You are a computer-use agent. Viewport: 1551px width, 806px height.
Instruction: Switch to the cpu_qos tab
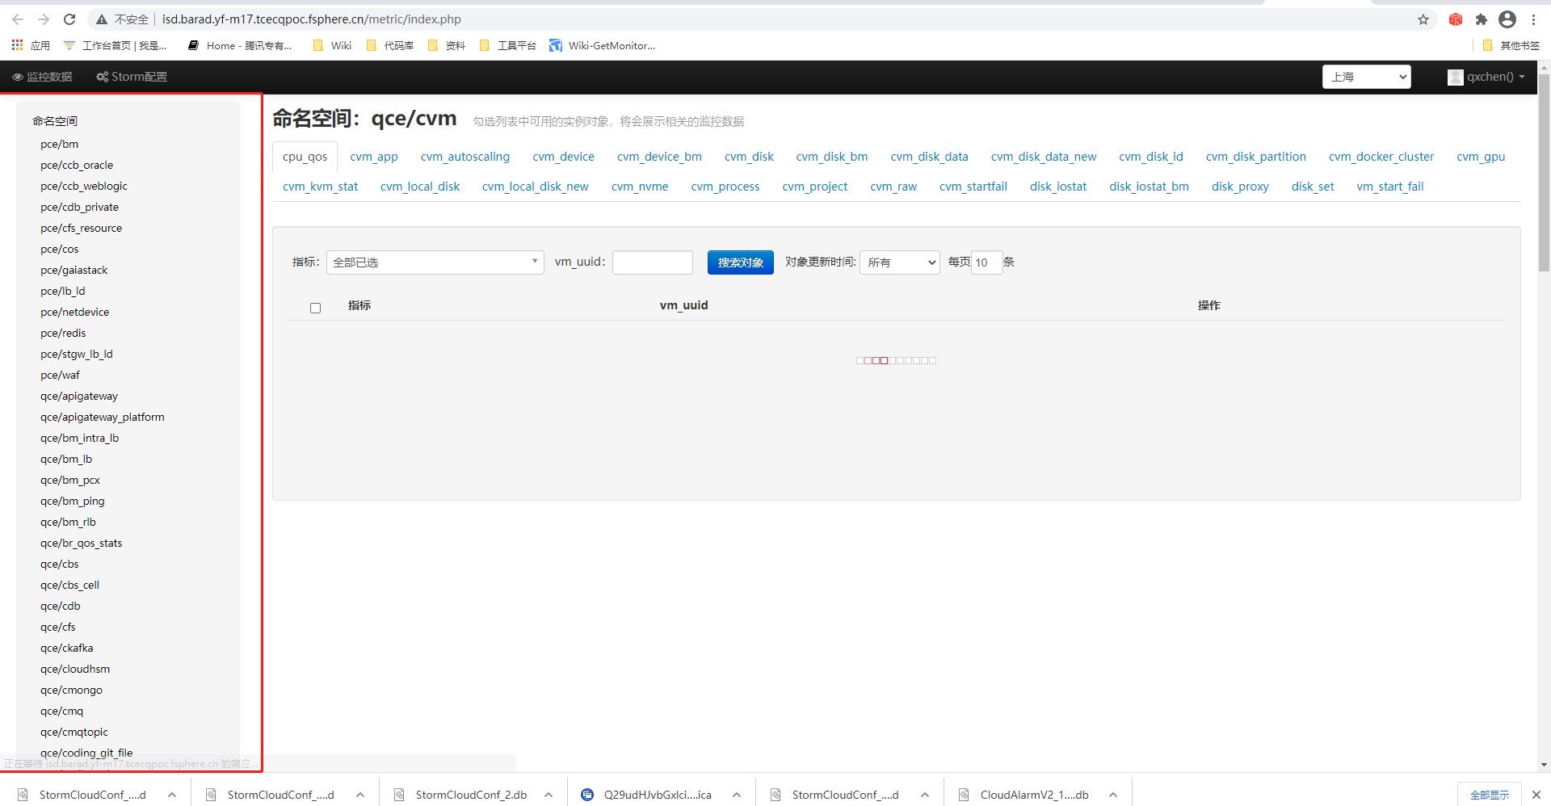[305, 157]
